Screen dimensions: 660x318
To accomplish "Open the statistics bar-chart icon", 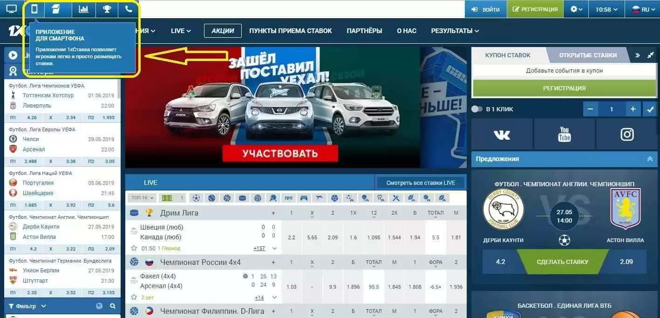I will (83, 9).
